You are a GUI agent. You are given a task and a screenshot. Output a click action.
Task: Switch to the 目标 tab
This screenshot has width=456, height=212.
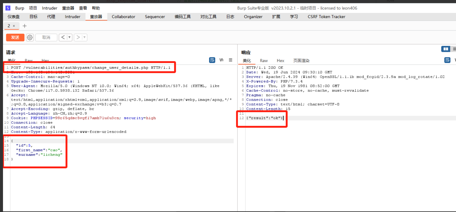[34, 17]
